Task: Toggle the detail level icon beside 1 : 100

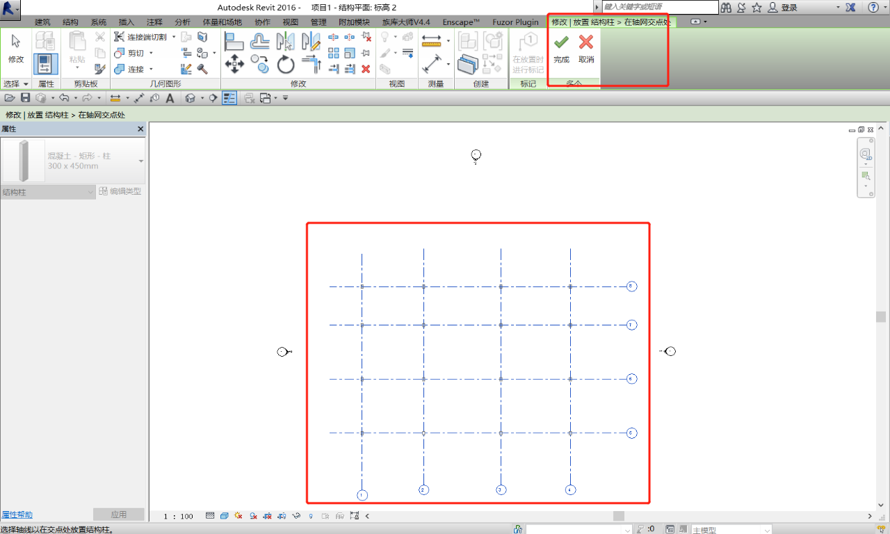Action: 210,516
